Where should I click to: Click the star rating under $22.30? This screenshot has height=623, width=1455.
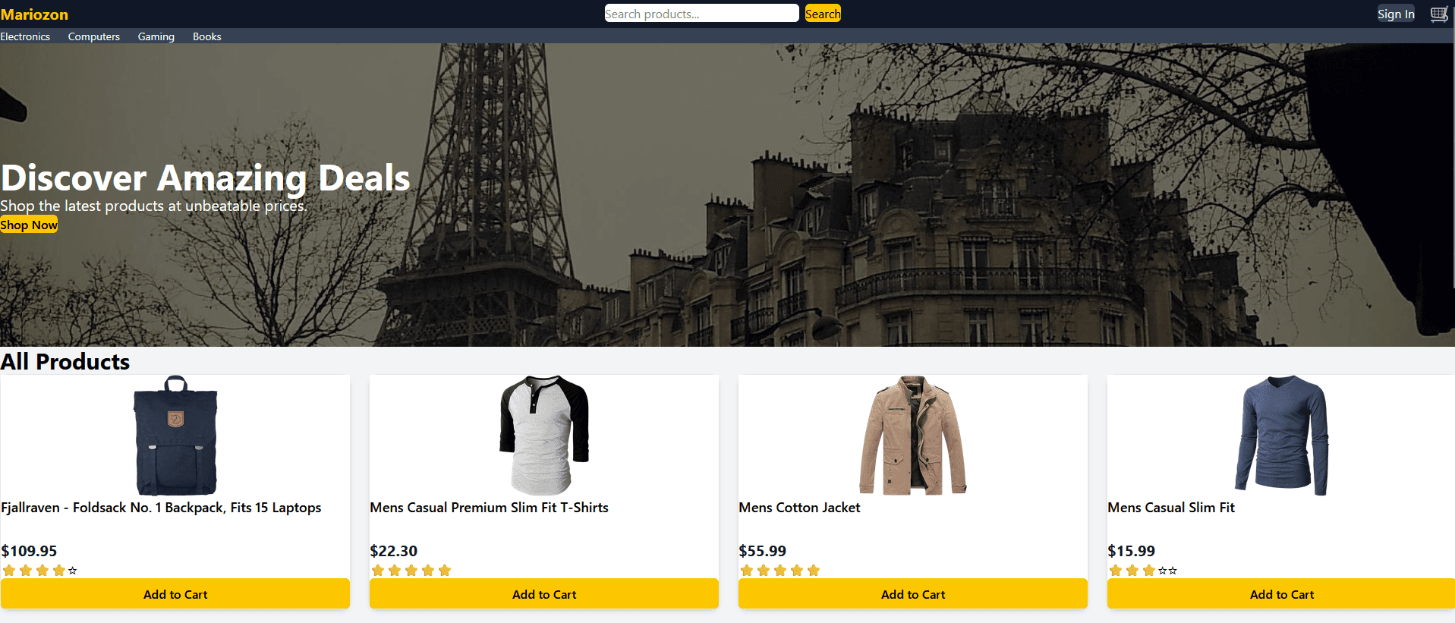(411, 571)
